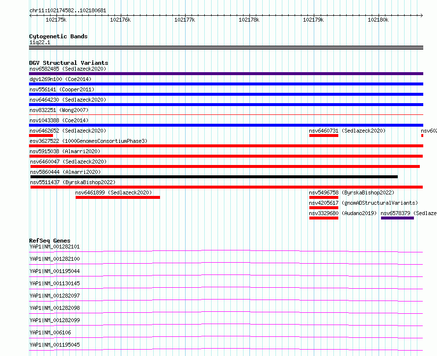Click the nsv6462652 (Sedlazeck2020) label
Image resolution: width=437 pixels, height=356 pixels.
click(x=68, y=131)
